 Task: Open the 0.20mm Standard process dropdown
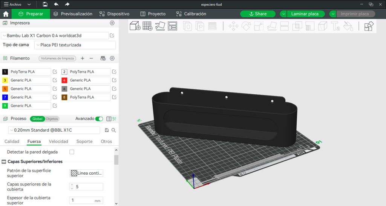[x=54, y=130]
